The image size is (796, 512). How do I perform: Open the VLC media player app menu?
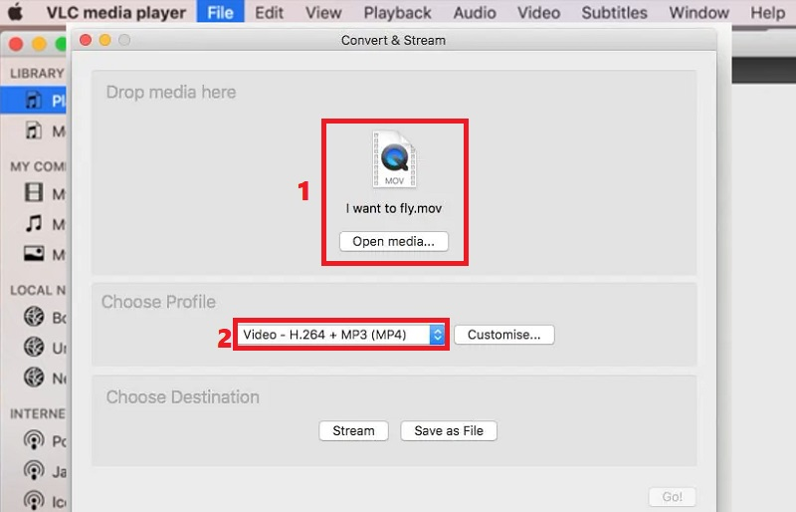click(x=116, y=12)
